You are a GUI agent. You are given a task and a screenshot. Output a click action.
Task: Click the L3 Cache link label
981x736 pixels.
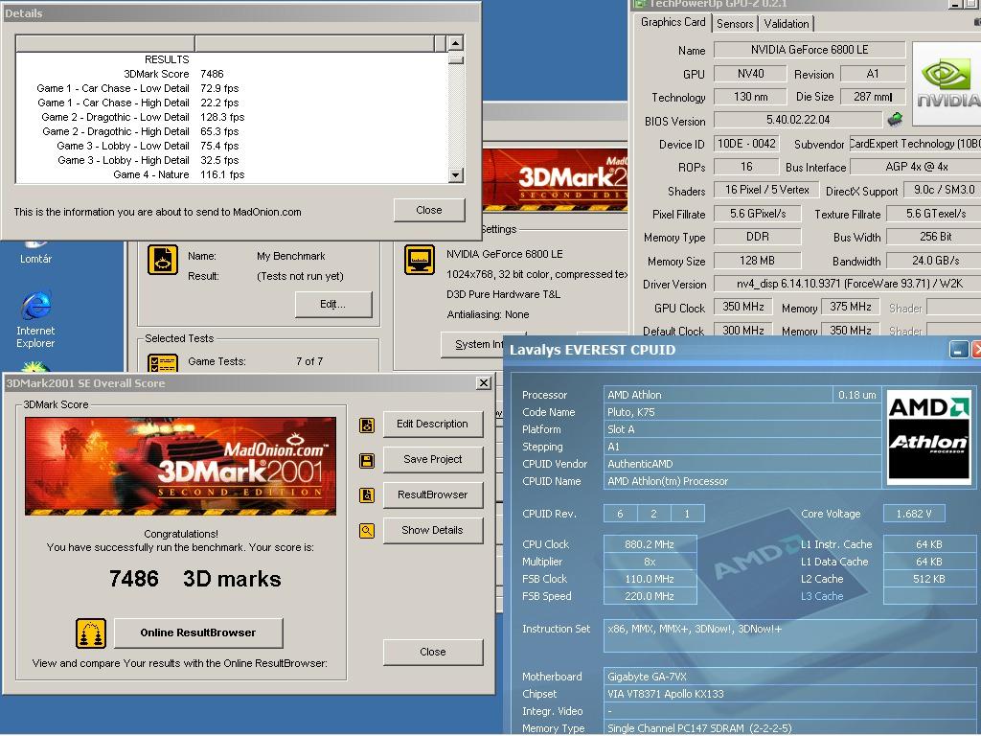click(x=821, y=596)
